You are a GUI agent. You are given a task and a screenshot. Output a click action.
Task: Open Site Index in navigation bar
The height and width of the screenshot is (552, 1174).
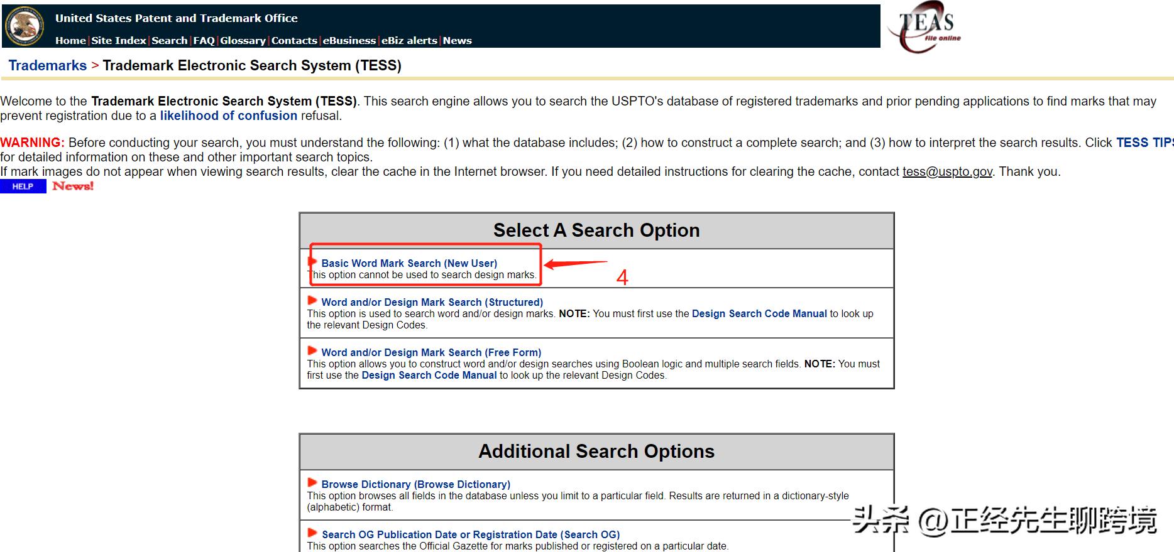(119, 40)
